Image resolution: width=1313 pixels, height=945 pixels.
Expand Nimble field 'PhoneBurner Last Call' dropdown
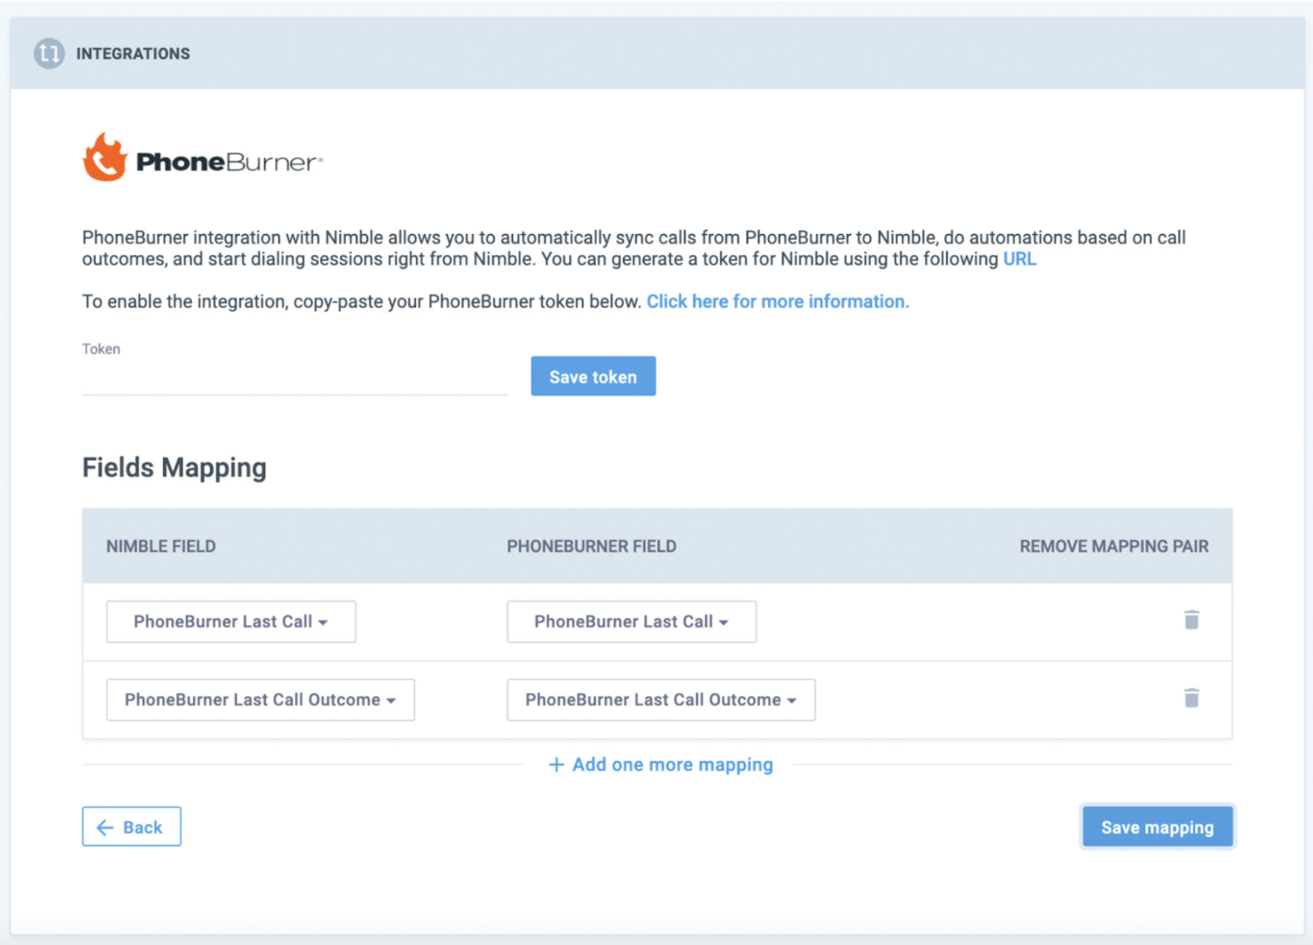pyautogui.click(x=230, y=622)
